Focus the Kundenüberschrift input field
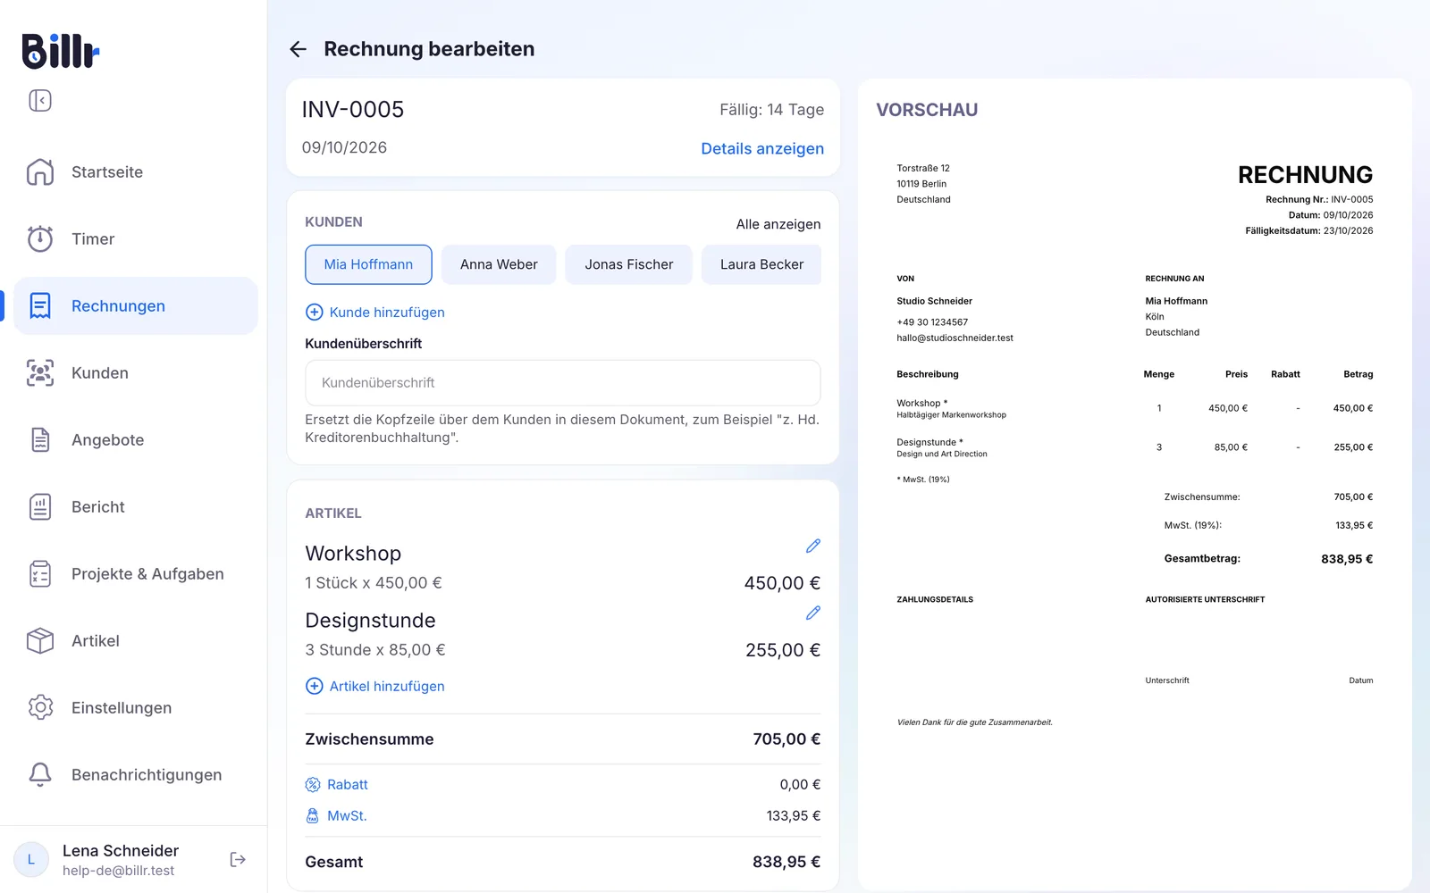This screenshot has height=893, width=1430. tap(563, 383)
